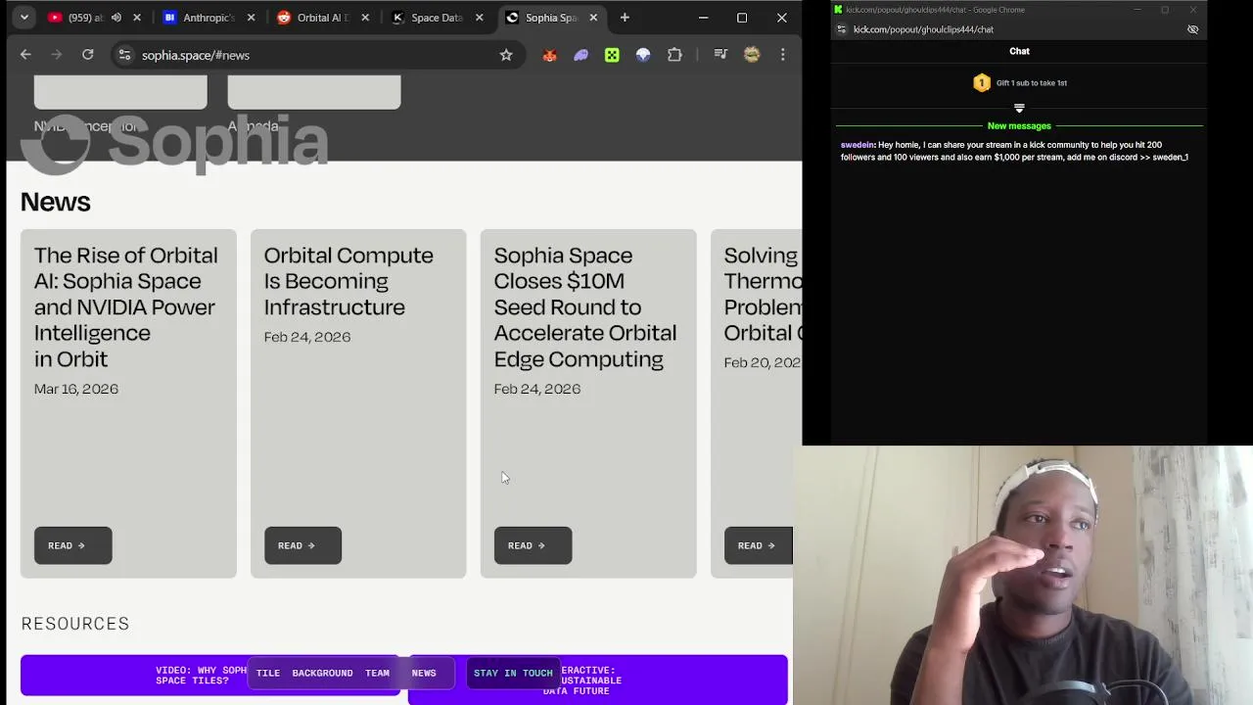Go back to the previous page

pyautogui.click(x=25, y=55)
